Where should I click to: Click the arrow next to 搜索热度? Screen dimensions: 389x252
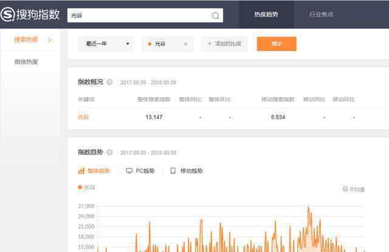coord(50,40)
